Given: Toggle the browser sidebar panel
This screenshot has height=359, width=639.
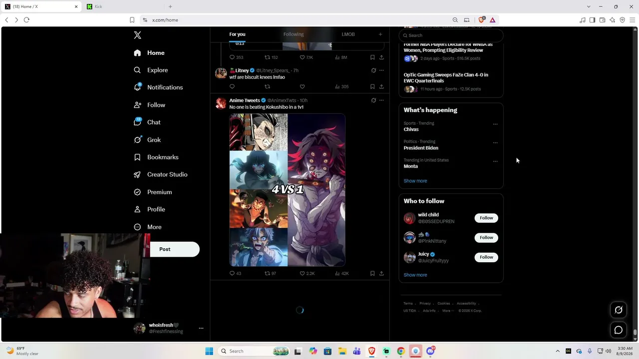Looking at the screenshot, I should click(593, 20).
